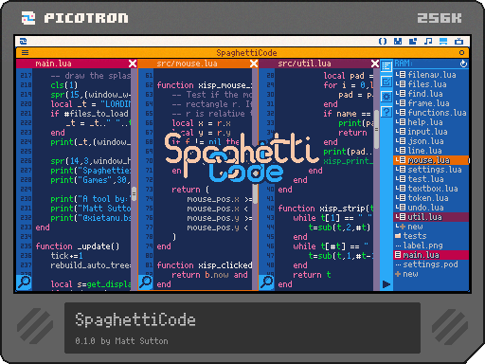Image resolution: width=485 pixels, height=364 pixels.
Task: Open find.lua in the file tree
Action: [431, 94]
